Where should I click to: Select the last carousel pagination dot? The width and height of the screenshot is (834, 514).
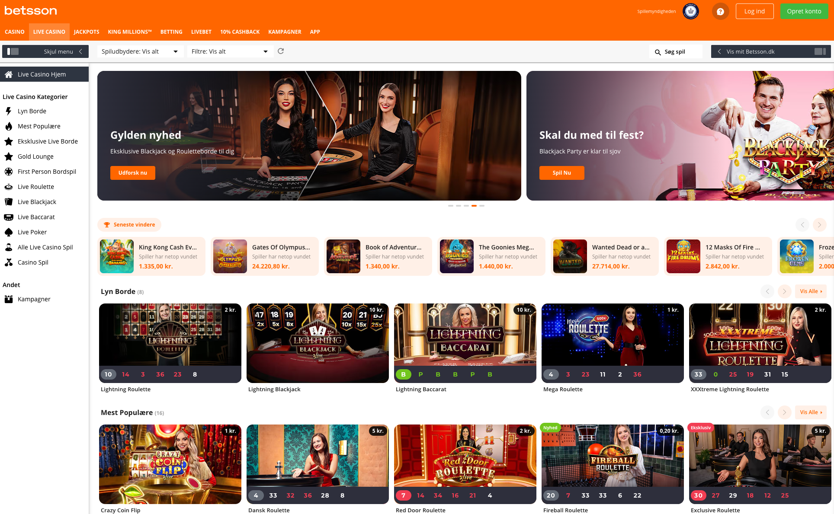[481, 206]
